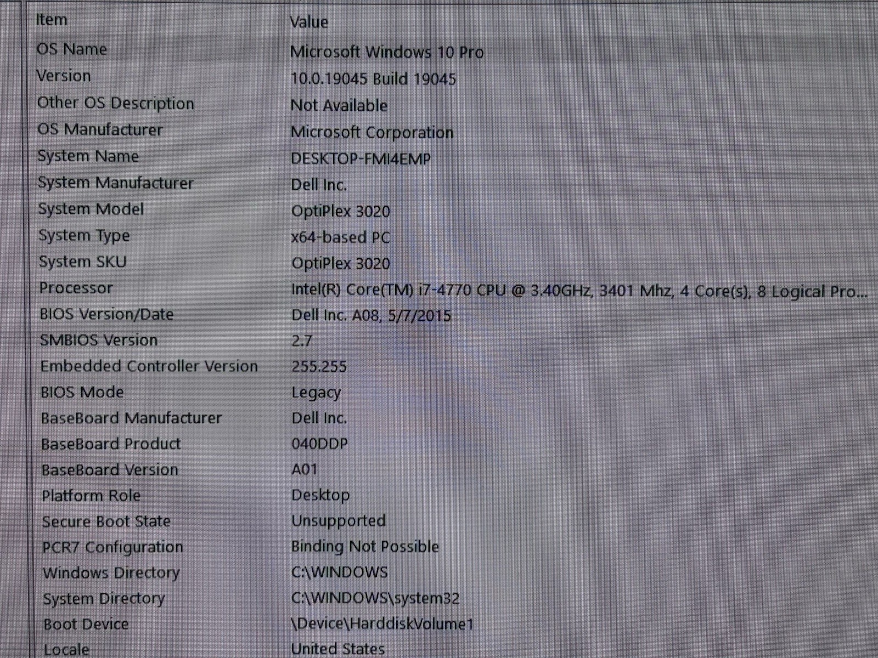Click the United States locale value
Viewport: 878px width, 658px height.
click(x=337, y=649)
